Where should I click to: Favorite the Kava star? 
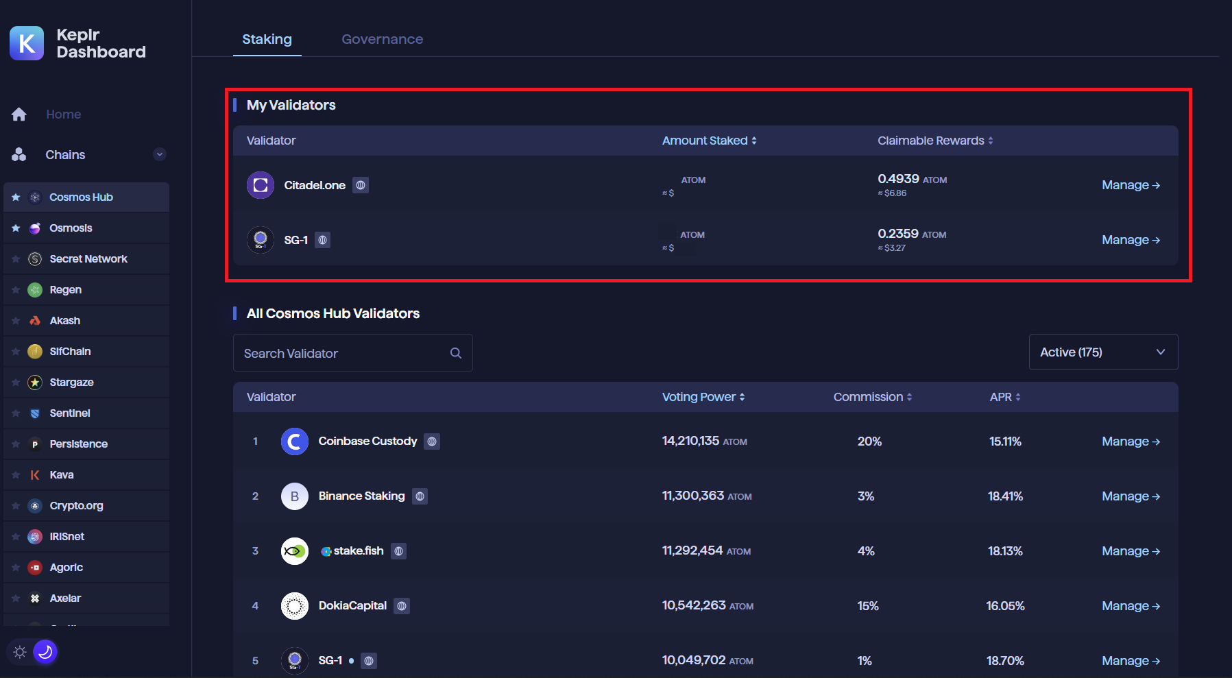(x=16, y=475)
